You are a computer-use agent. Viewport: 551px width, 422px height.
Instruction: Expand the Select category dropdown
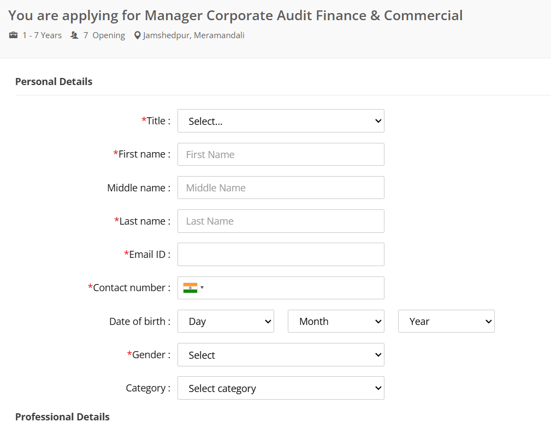pyautogui.click(x=281, y=388)
